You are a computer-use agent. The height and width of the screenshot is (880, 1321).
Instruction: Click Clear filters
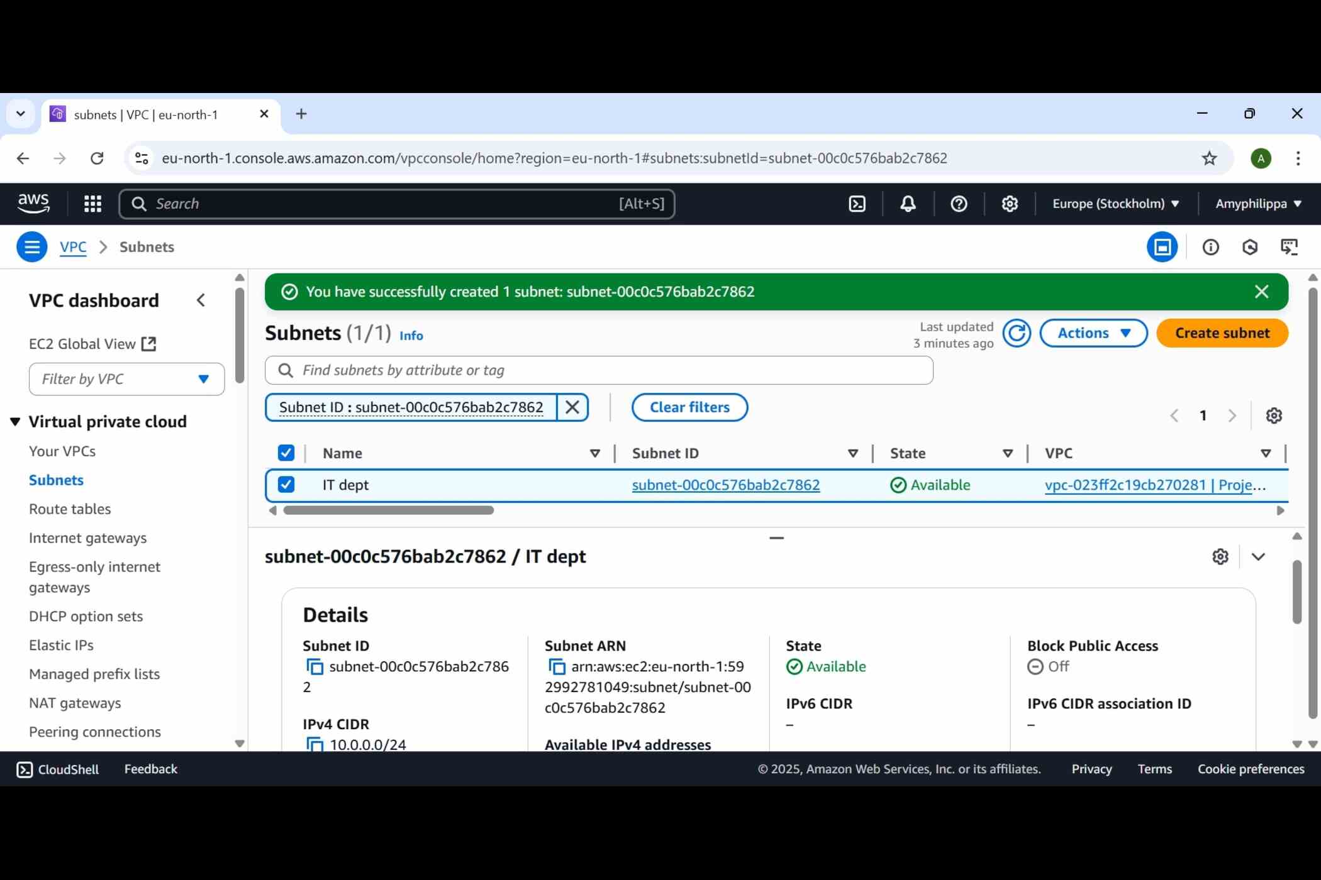coord(689,407)
